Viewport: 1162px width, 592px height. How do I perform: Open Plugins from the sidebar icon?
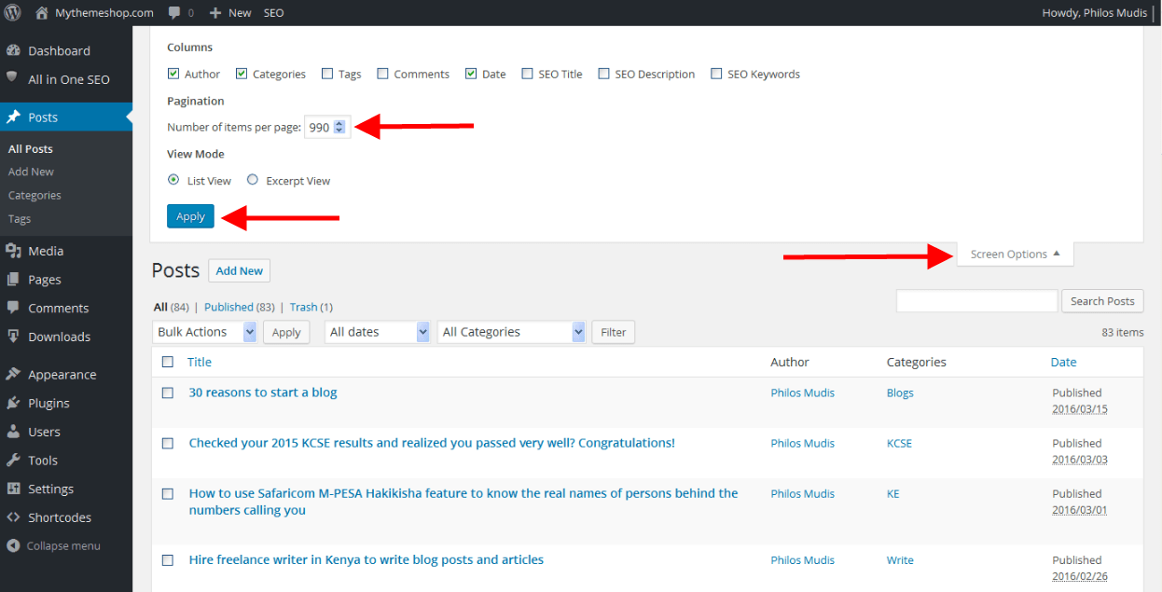point(13,403)
